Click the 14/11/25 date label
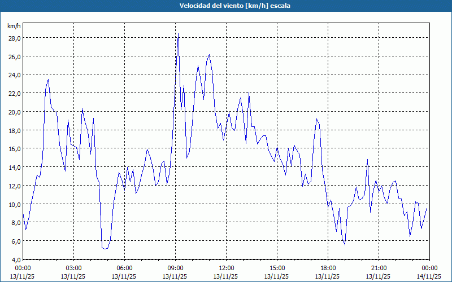452x282 pixels. click(429, 276)
